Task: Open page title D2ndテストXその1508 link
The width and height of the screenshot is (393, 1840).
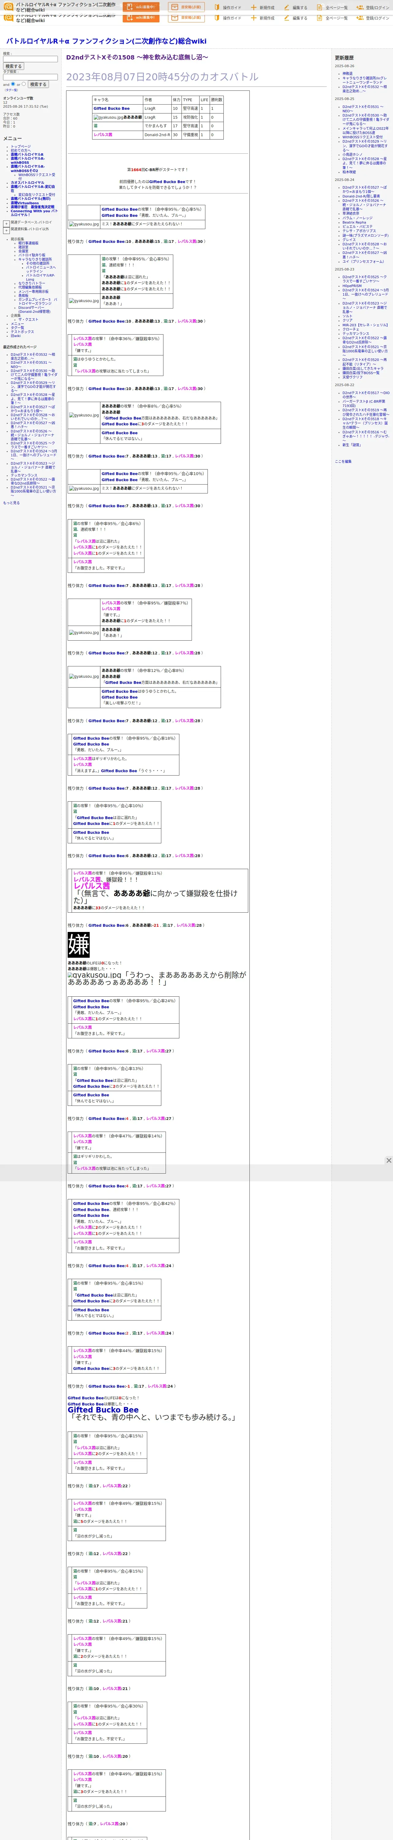Action: pos(137,57)
